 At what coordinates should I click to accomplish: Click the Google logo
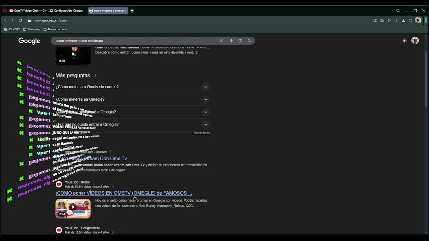[x=29, y=41]
